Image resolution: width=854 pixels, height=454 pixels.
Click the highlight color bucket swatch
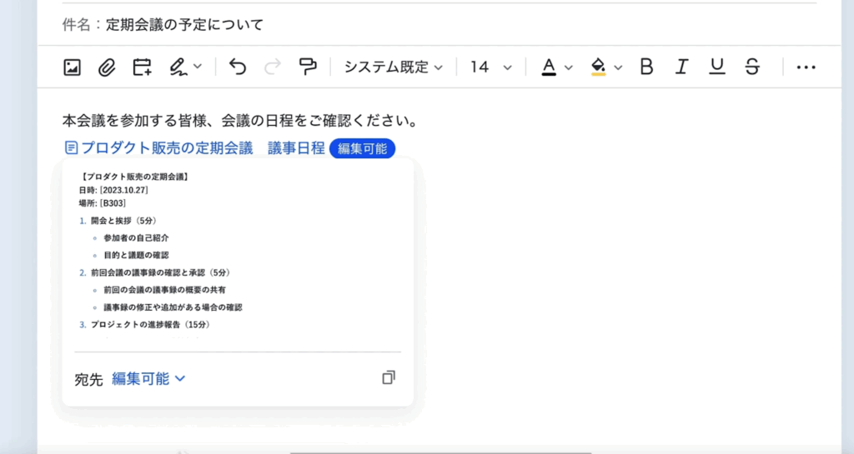(598, 67)
